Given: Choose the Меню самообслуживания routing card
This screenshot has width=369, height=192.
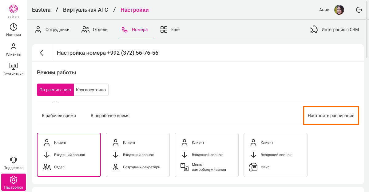Looking at the screenshot, I should [x=207, y=155].
